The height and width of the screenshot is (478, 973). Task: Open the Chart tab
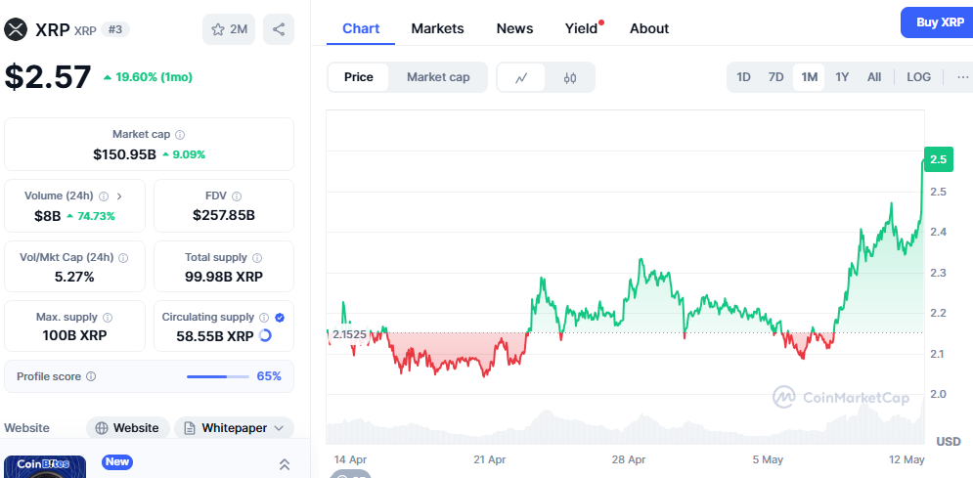pos(361,28)
